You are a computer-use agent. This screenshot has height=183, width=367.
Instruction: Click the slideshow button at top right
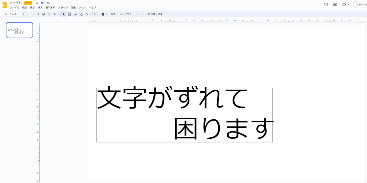pyautogui.click(x=360, y=5)
